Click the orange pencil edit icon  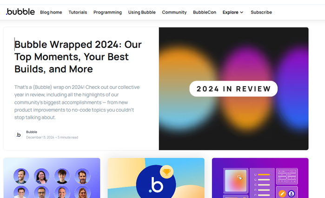pyautogui.click(x=282, y=194)
